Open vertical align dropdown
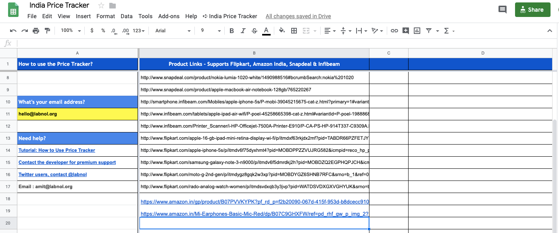This screenshot has height=233, width=559. pyautogui.click(x=346, y=31)
